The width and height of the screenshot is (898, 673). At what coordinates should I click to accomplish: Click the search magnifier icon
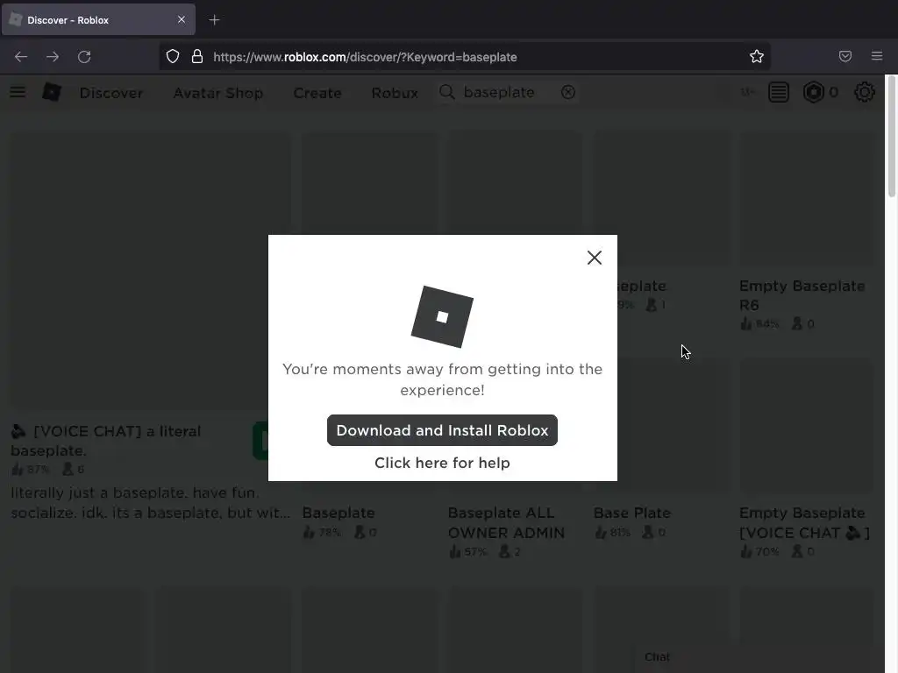[446, 92]
